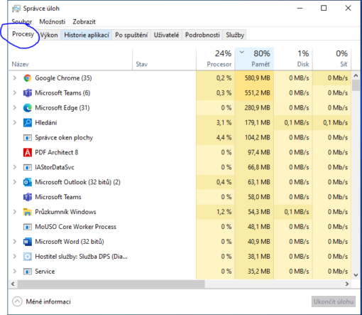Image resolution: width=362 pixels, height=315 pixels.
Task: Click the PDF Architect 8 icon
Action: [x=28, y=152]
